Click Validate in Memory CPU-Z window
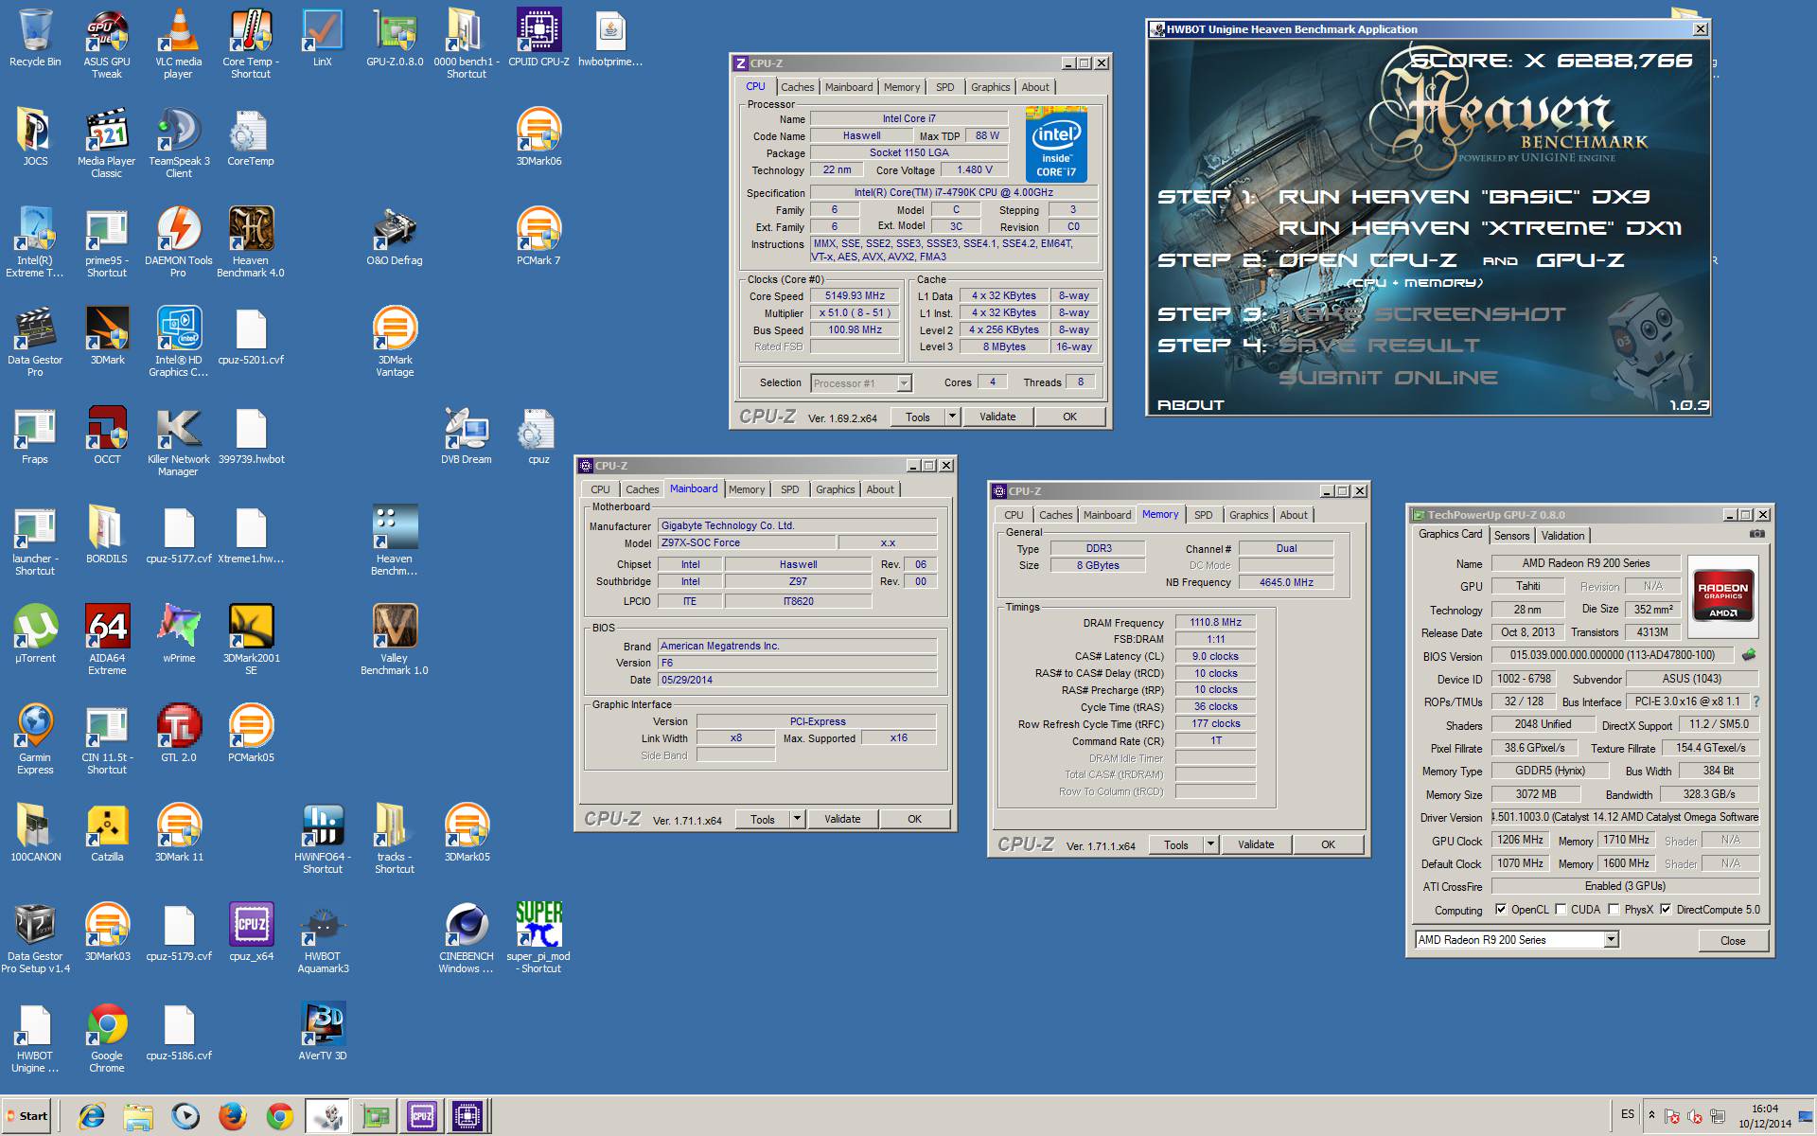The image size is (1817, 1136). click(1256, 844)
